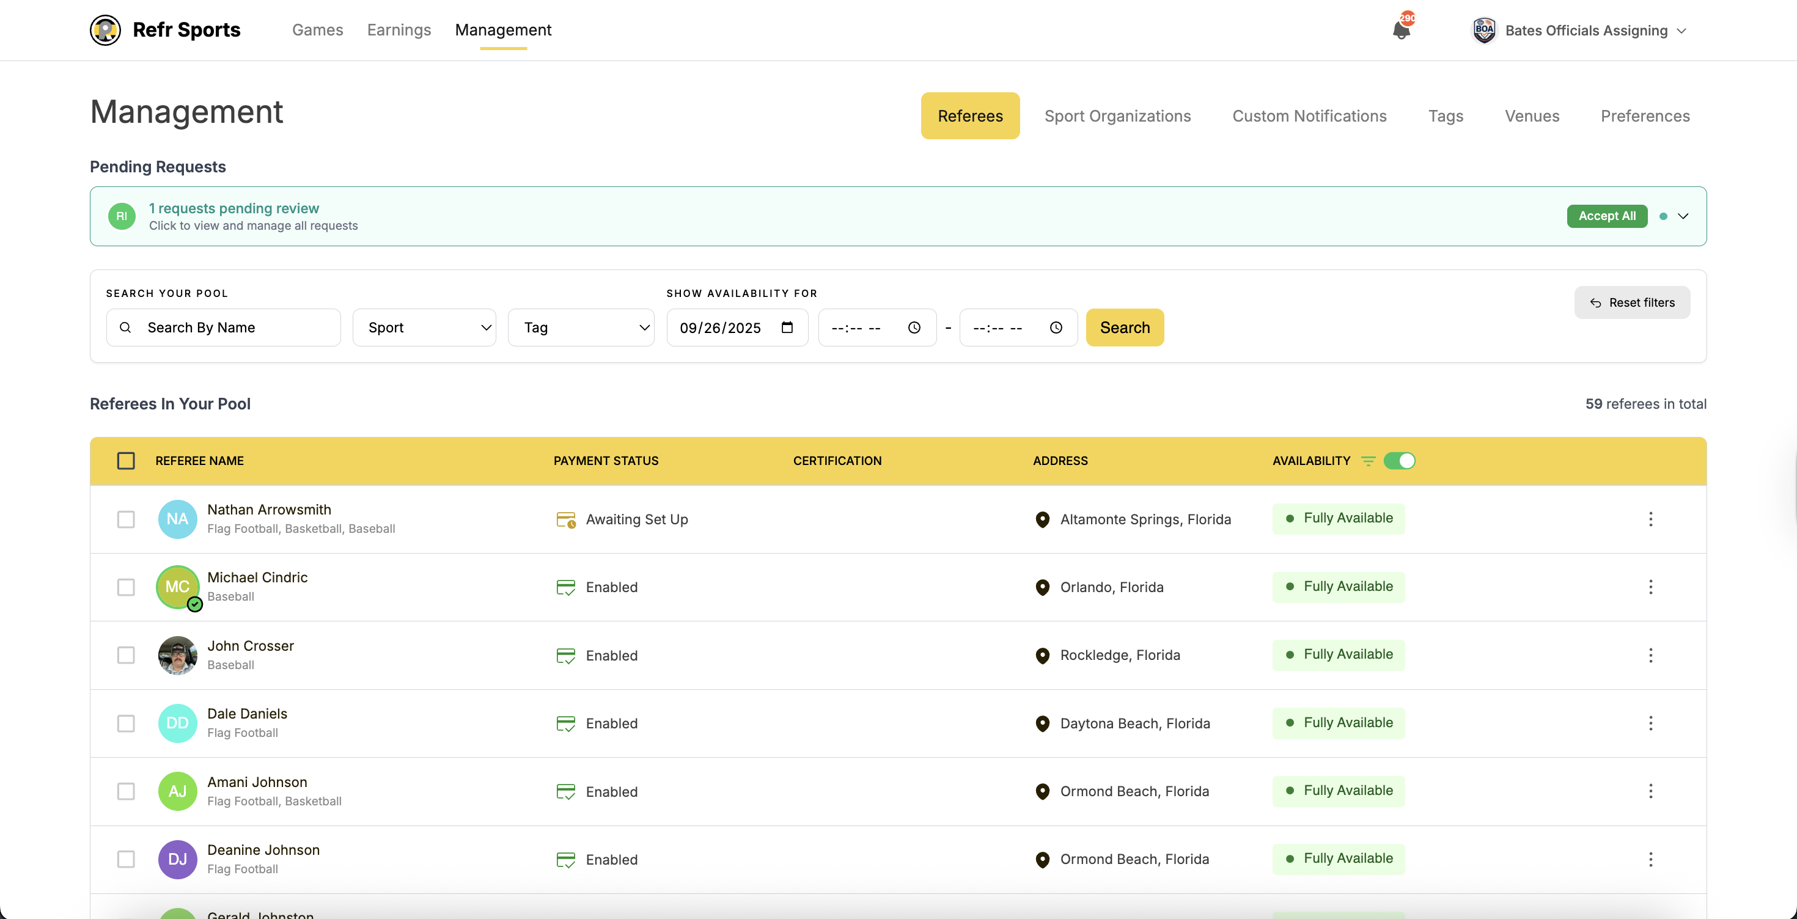This screenshot has height=919, width=1797.
Task: Go to the Earnings nav item
Action: [399, 30]
